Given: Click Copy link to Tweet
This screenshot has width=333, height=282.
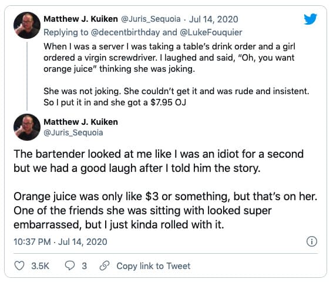Looking at the screenshot, I should pyautogui.click(x=153, y=266).
